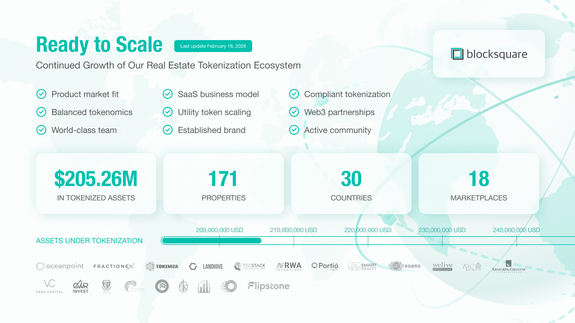Screen dimensions: 575x323
Task: Click the checkmark beside SaaS business model
Action: click(x=168, y=94)
